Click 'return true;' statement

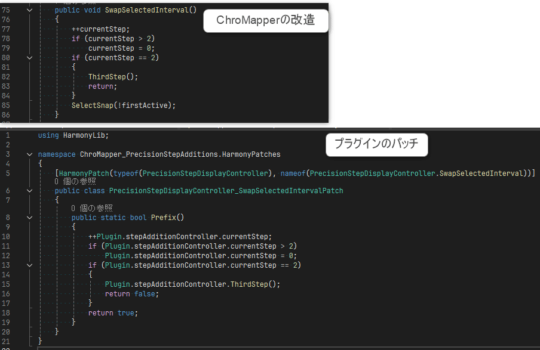point(113,313)
